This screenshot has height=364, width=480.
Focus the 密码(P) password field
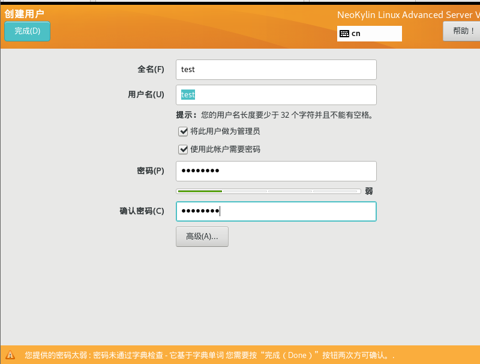point(276,171)
